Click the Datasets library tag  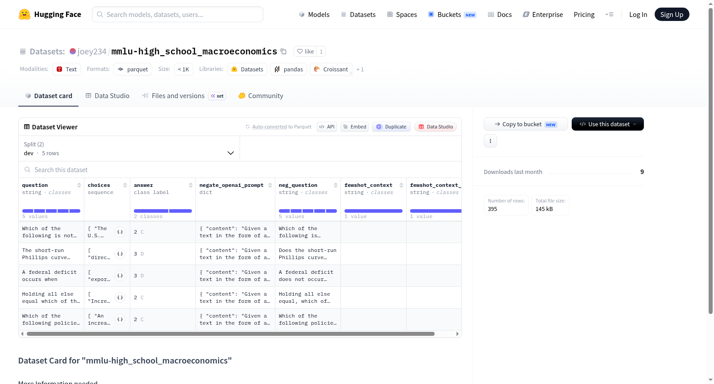point(247,69)
